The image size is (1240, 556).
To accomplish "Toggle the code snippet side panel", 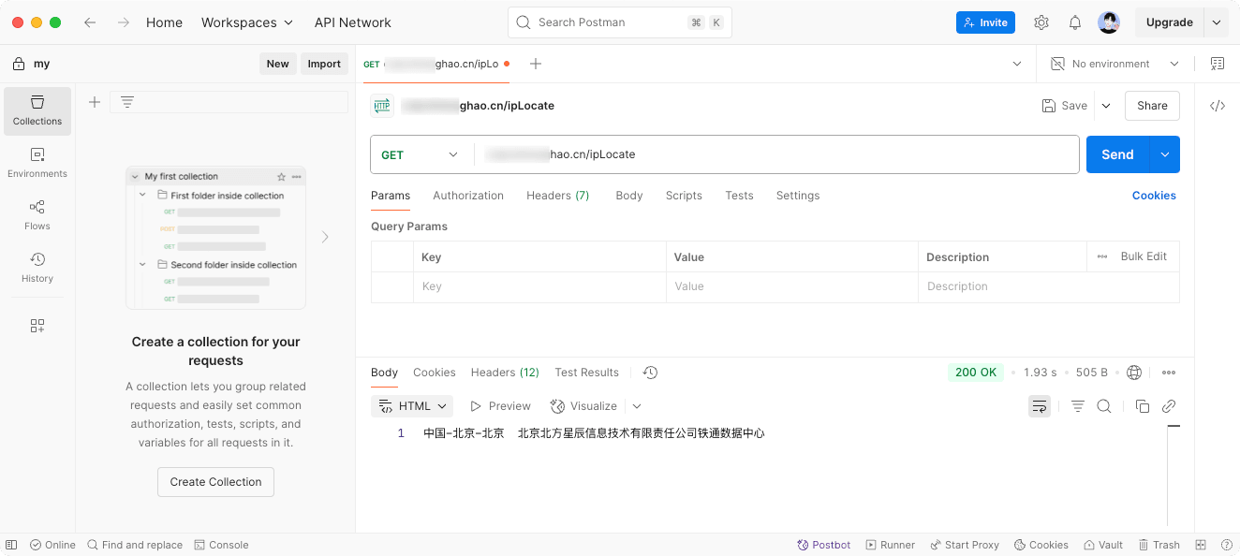I will (x=1218, y=106).
